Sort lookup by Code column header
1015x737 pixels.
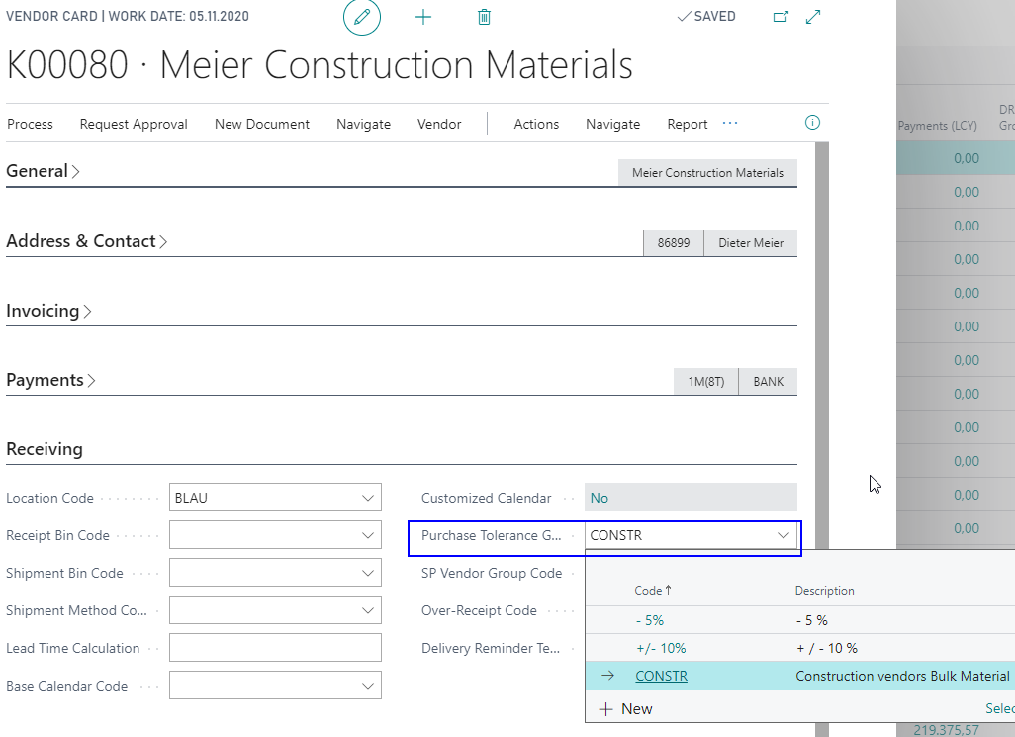pyautogui.click(x=653, y=591)
